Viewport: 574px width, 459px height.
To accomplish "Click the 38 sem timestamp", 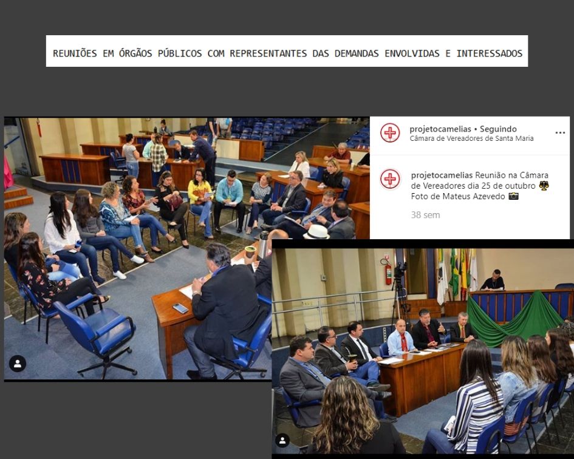I will 425,215.
